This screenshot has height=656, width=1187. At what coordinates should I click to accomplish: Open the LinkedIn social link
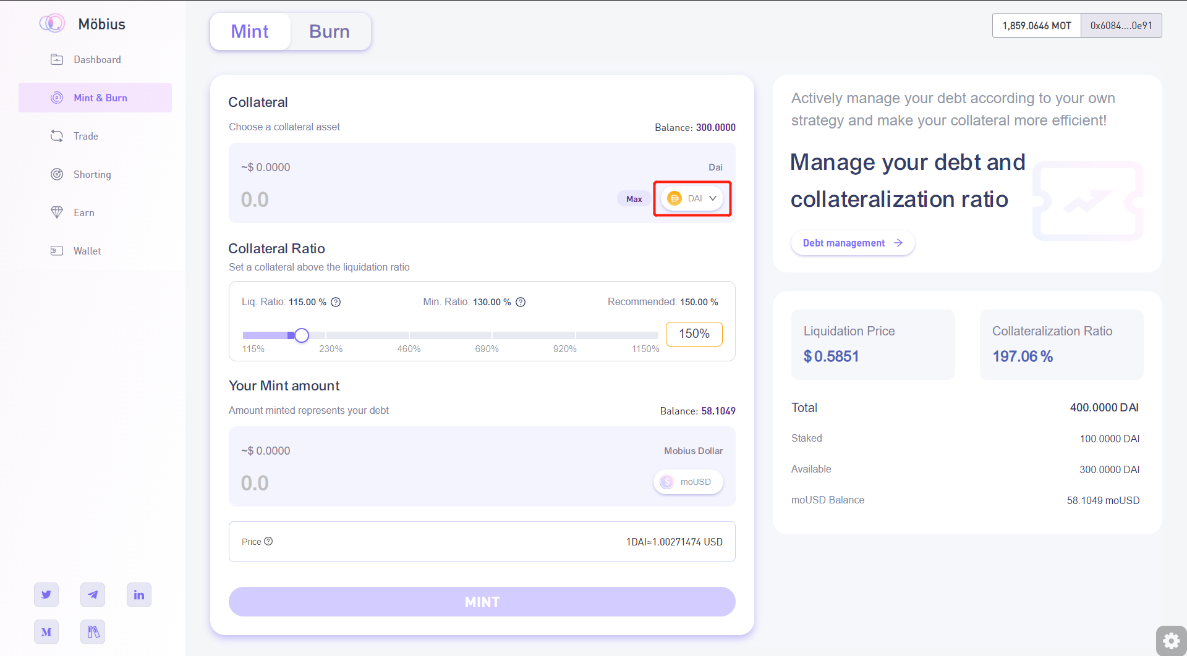click(139, 595)
